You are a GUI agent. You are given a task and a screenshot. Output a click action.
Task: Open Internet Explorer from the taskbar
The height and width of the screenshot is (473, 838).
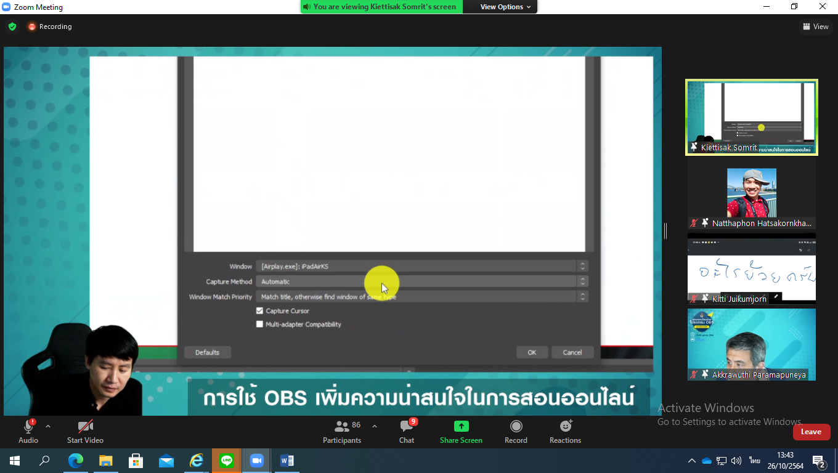(x=196, y=461)
